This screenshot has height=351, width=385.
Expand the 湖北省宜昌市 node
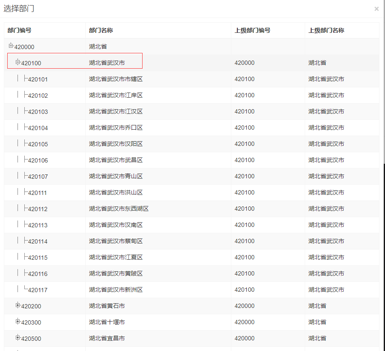point(17,338)
